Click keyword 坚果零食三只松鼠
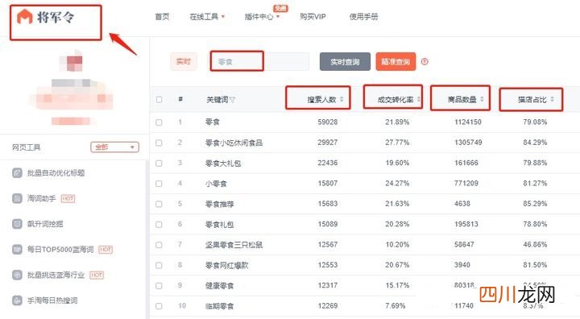 (x=234, y=245)
